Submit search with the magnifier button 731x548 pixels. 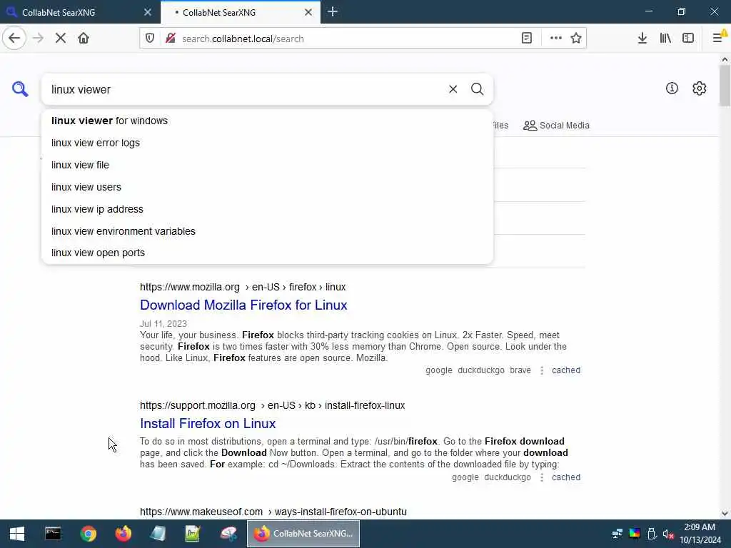[x=477, y=89]
